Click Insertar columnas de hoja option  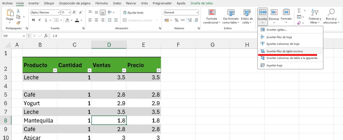coord(283,44)
